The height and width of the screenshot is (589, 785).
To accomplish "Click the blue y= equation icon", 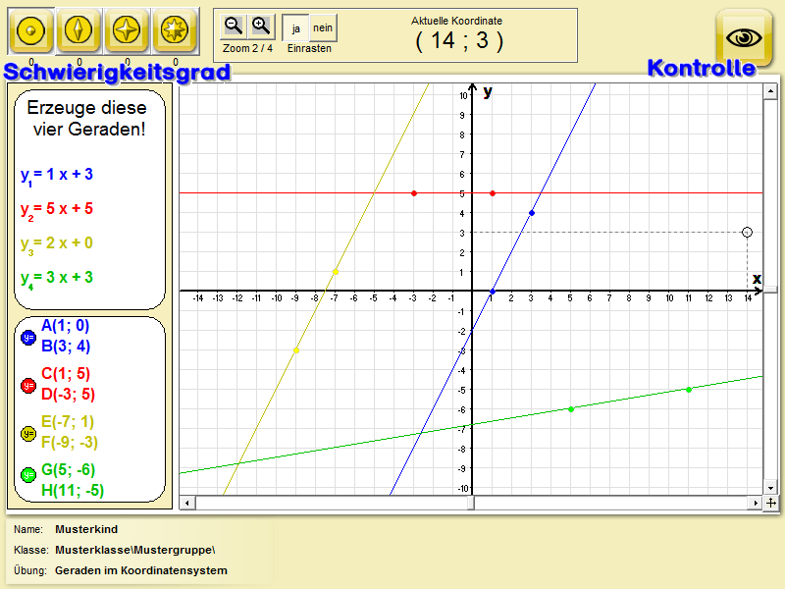I will (27, 337).
